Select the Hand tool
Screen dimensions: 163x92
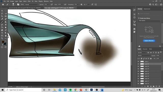[x=6, y=36]
